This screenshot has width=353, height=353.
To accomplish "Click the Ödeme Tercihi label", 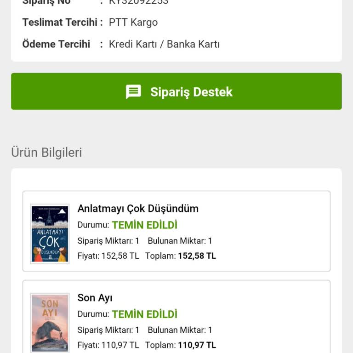I will pyautogui.click(x=56, y=45).
